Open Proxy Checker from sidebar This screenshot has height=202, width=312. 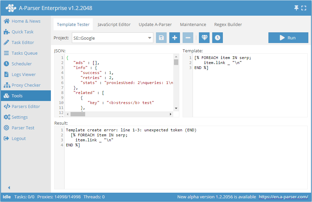pyautogui.click(x=26, y=85)
